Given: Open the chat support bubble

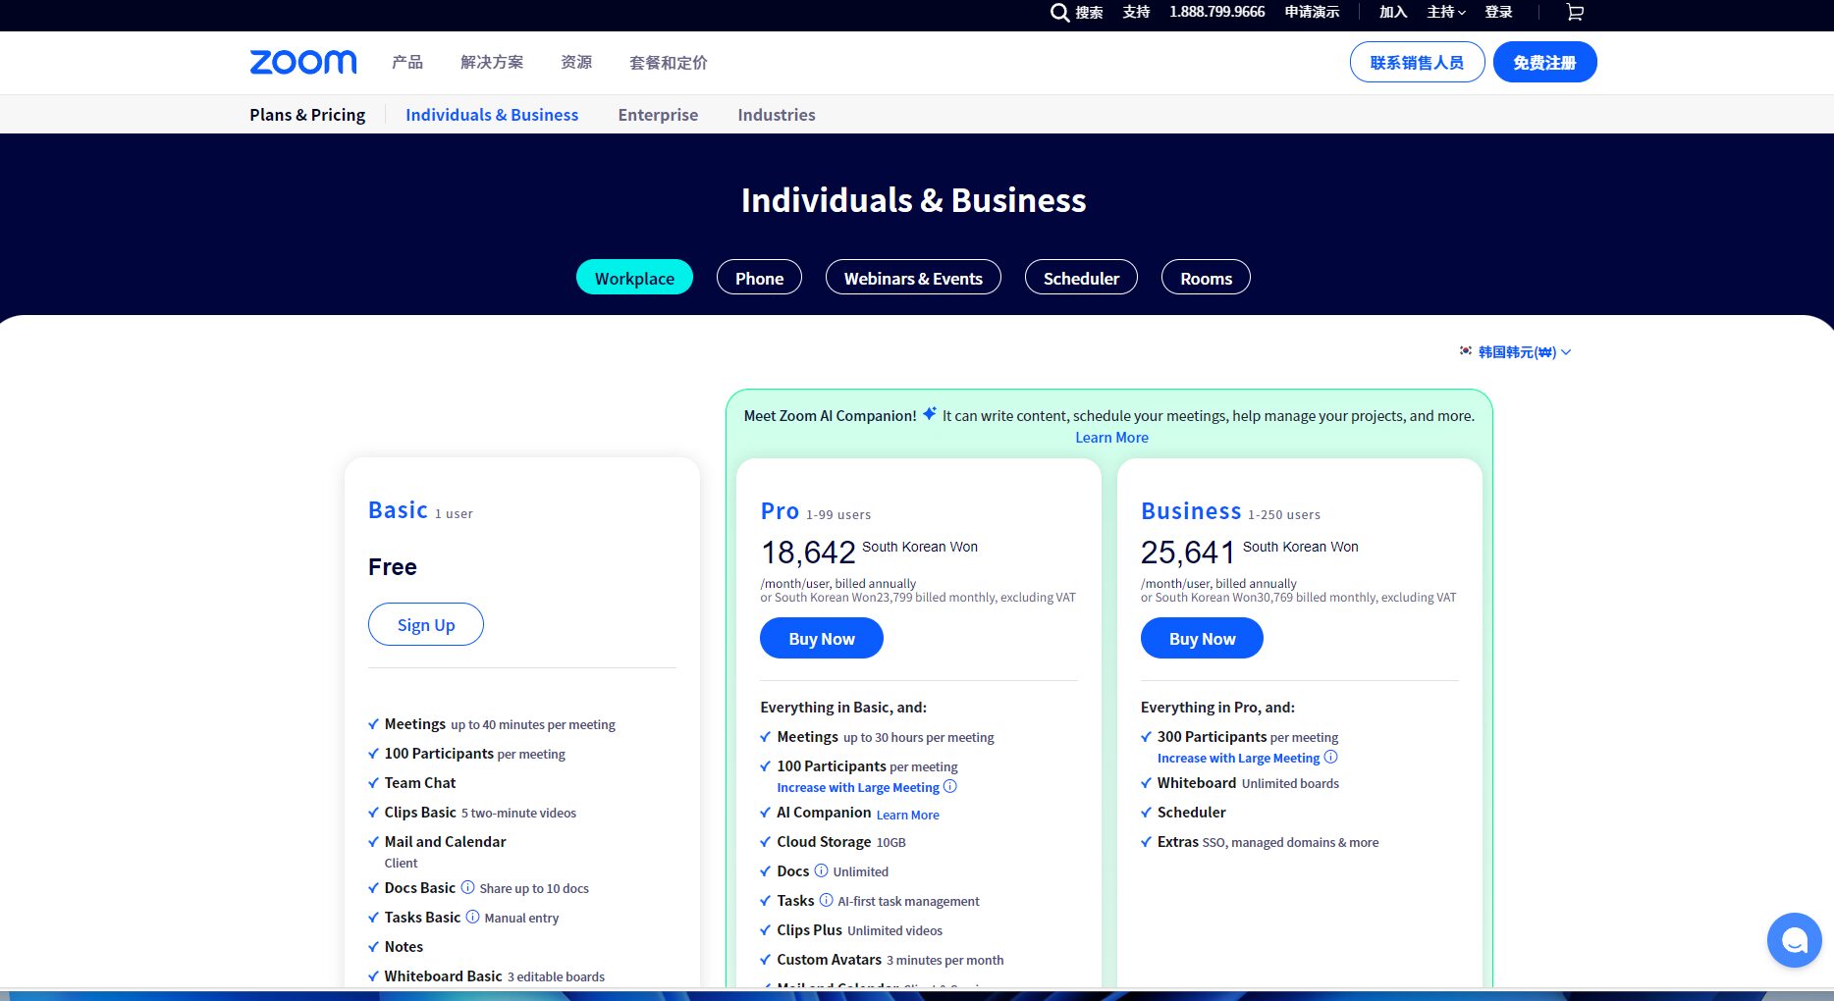Looking at the screenshot, I should pyautogui.click(x=1794, y=940).
